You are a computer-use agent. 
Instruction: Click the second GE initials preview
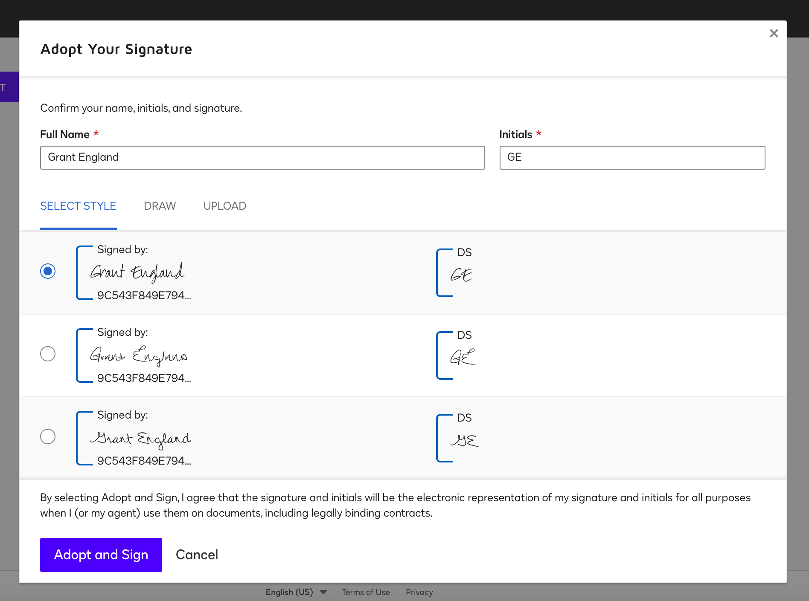[462, 357]
